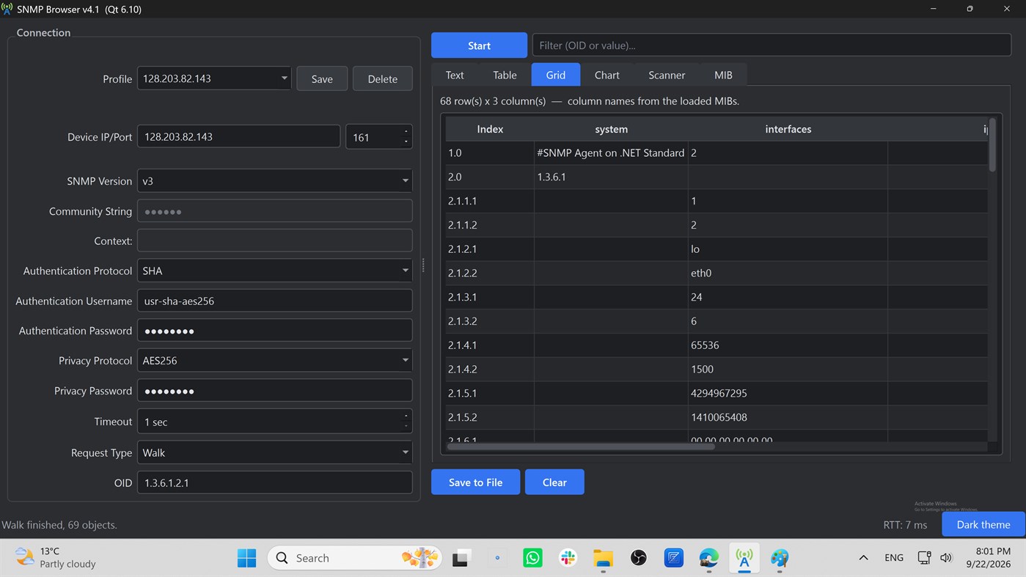
Task: Click the Authentication Username field
Action: pos(274,301)
